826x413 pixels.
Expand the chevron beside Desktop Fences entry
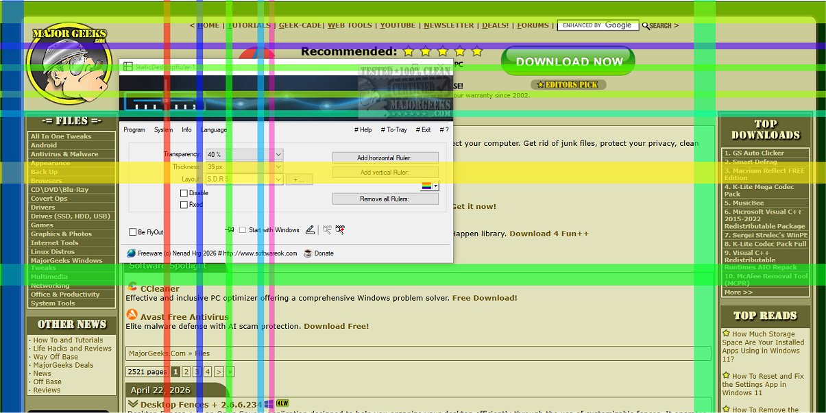133,404
